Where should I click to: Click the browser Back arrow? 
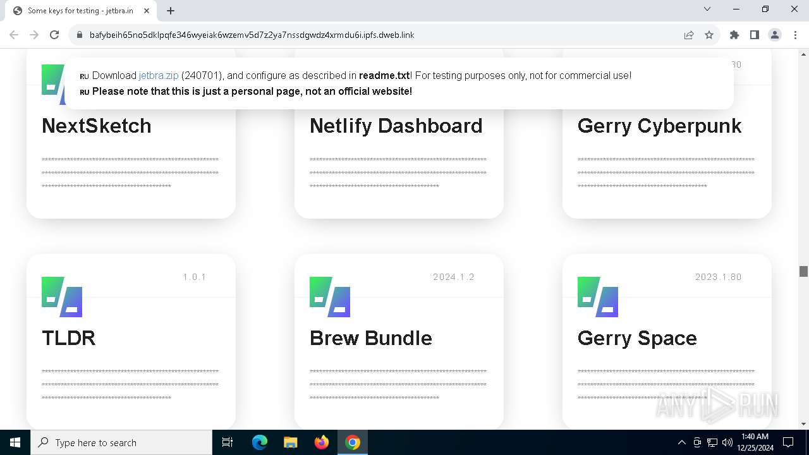coord(14,35)
